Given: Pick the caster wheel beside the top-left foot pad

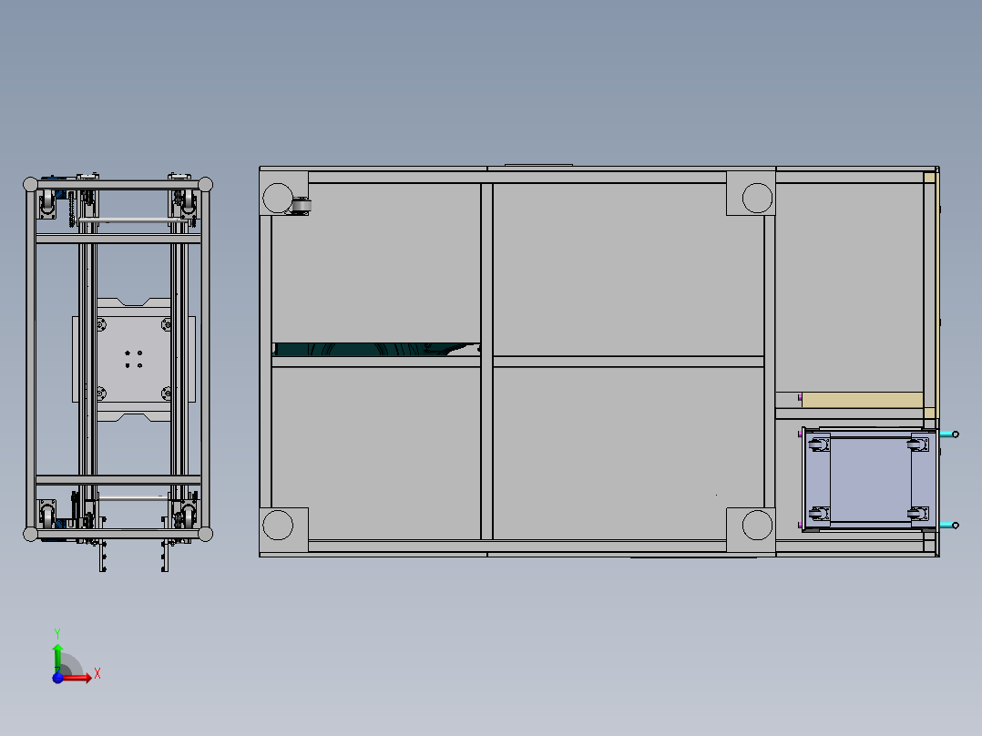Looking at the screenshot, I should pos(302,206).
